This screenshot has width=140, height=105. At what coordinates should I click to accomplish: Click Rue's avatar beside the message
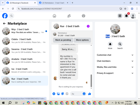point(55,78)
